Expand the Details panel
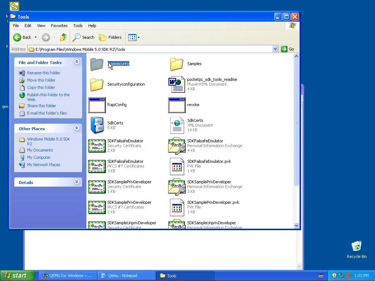Screen dimensions: 375x281 [77, 182]
